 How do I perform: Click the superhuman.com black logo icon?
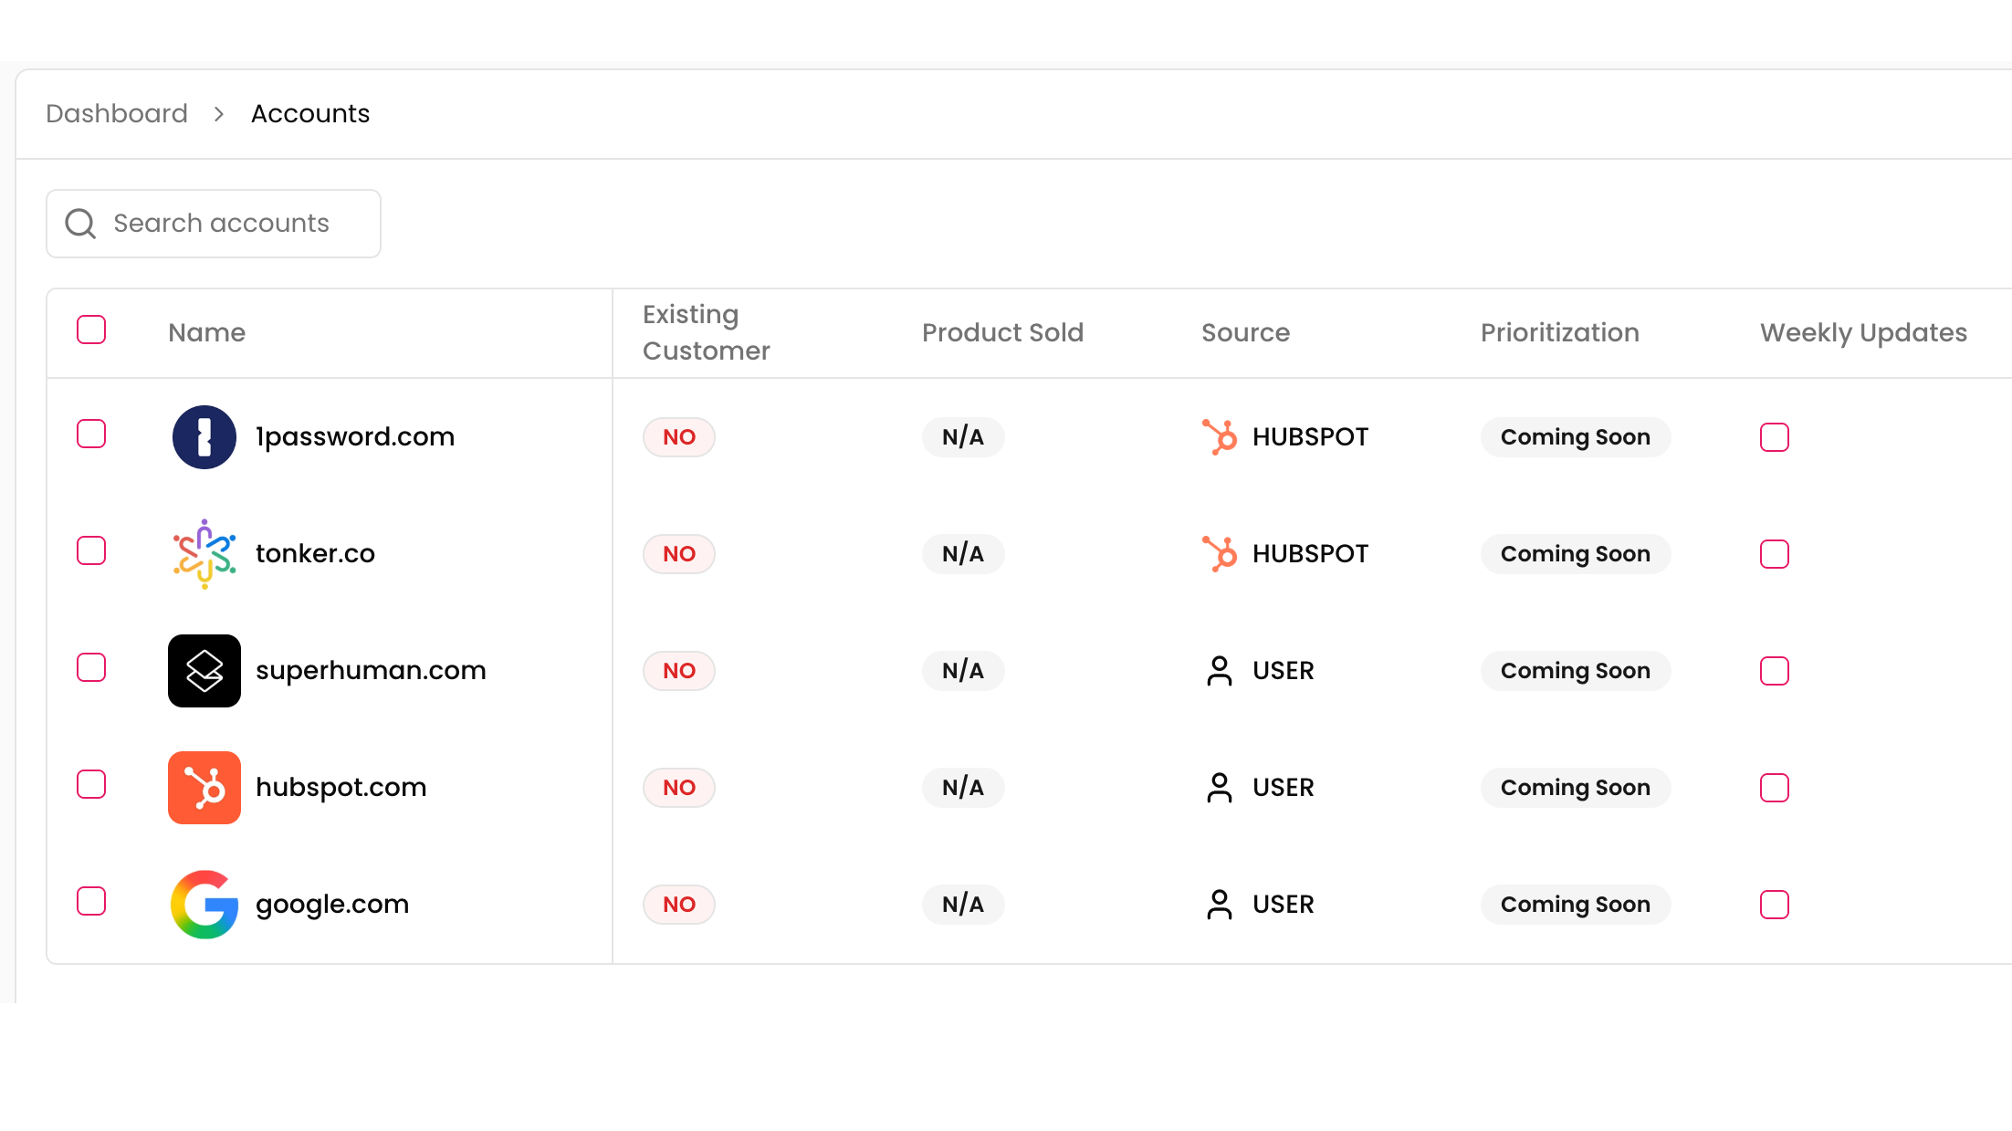pos(204,671)
